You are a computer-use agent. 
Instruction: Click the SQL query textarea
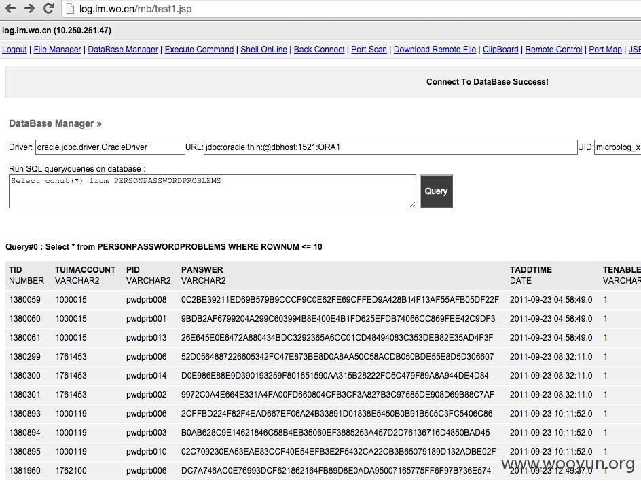[212, 191]
